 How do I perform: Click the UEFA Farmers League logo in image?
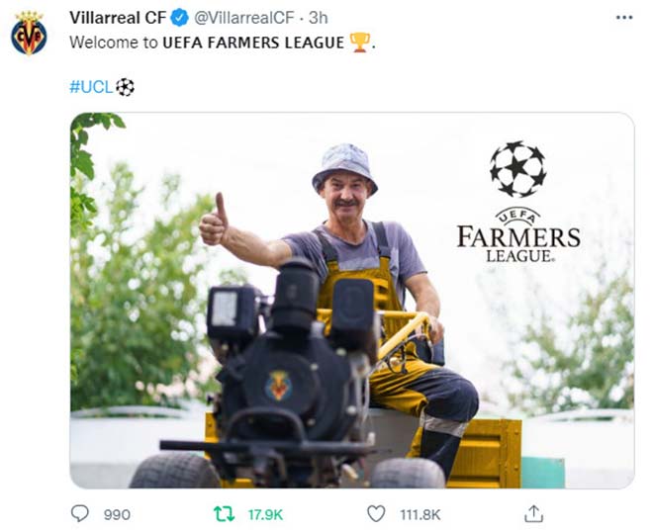click(518, 234)
